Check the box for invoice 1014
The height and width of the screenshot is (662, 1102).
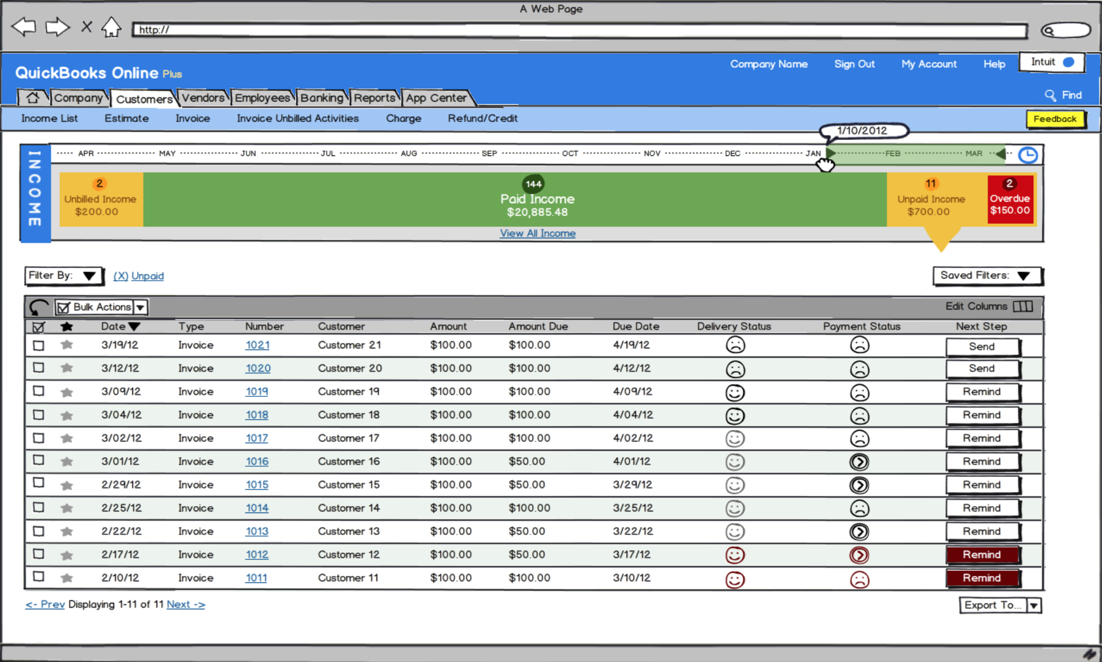click(38, 507)
